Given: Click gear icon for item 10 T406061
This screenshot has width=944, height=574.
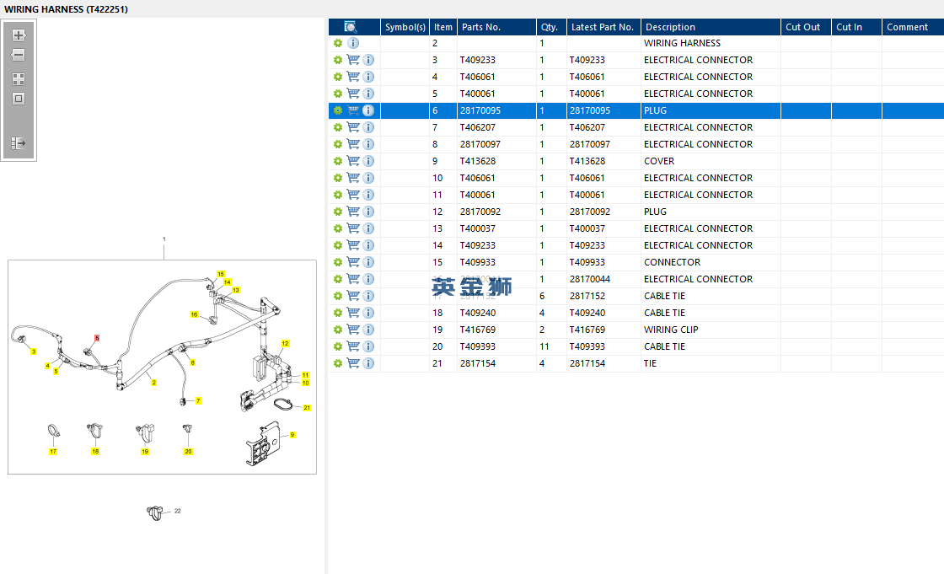Looking at the screenshot, I should (338, 178).
